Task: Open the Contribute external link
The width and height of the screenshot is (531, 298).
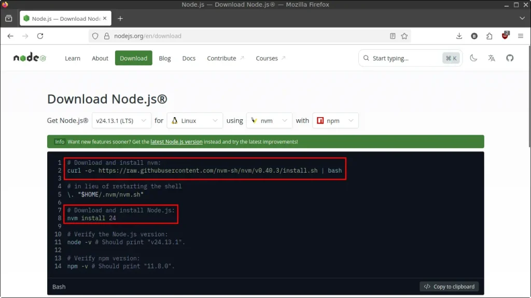Action: [225, 58]
